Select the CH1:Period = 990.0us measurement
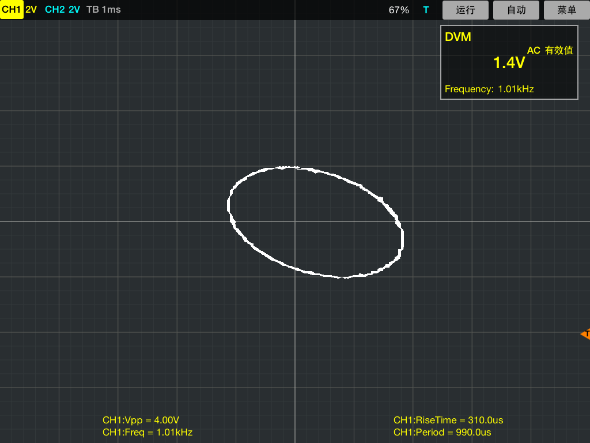 [442, 432]
